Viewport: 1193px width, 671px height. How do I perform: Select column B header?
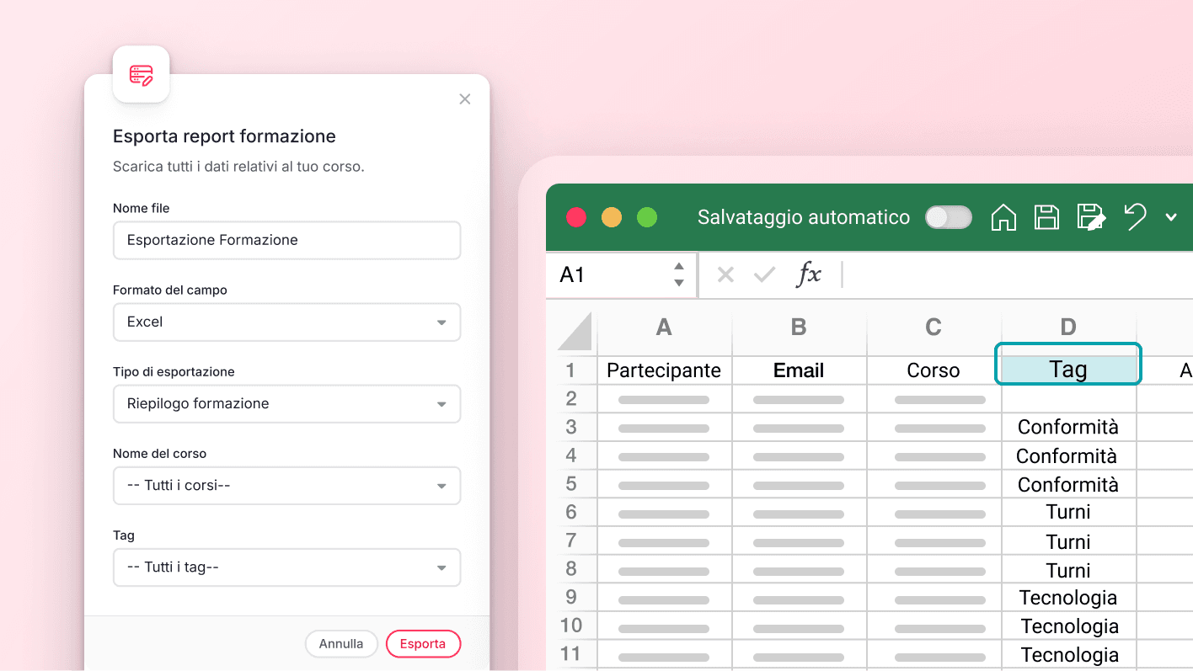[x=799, y=328]
